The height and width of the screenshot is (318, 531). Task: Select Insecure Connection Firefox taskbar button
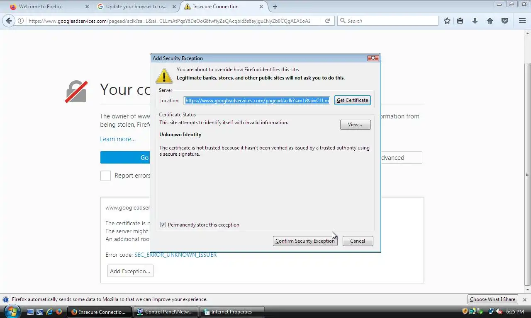[100, 312]
